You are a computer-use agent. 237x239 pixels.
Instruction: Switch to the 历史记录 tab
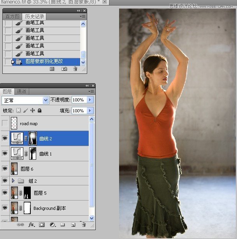(x=35, y=16)
